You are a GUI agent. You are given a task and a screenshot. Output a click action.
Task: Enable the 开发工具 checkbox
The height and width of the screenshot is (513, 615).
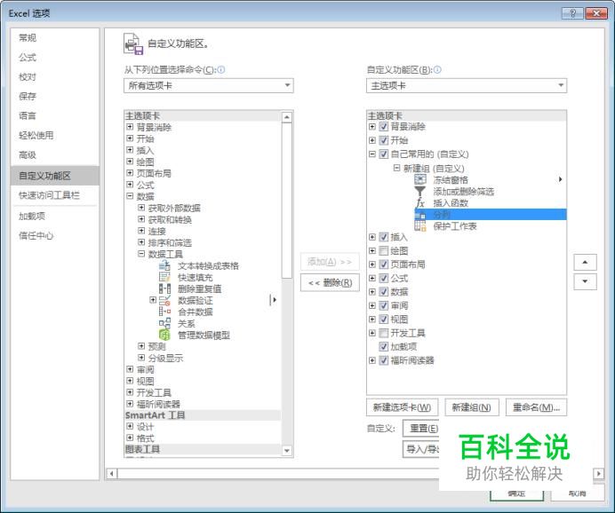384,333
